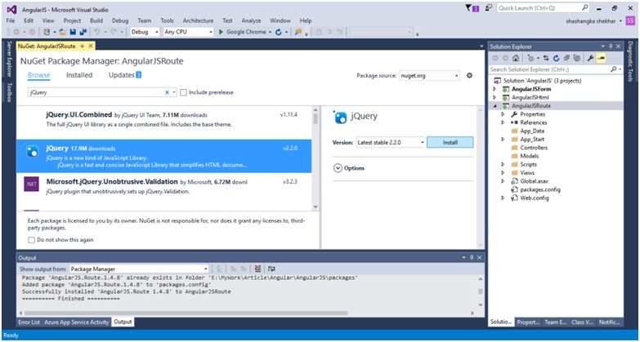Click Collapse All icon in Solution Explorer

tap(566, 58)
